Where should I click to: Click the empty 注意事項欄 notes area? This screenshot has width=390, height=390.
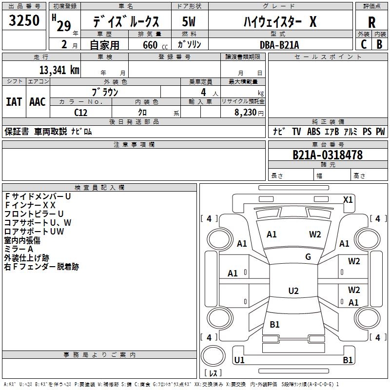point(134,165)
